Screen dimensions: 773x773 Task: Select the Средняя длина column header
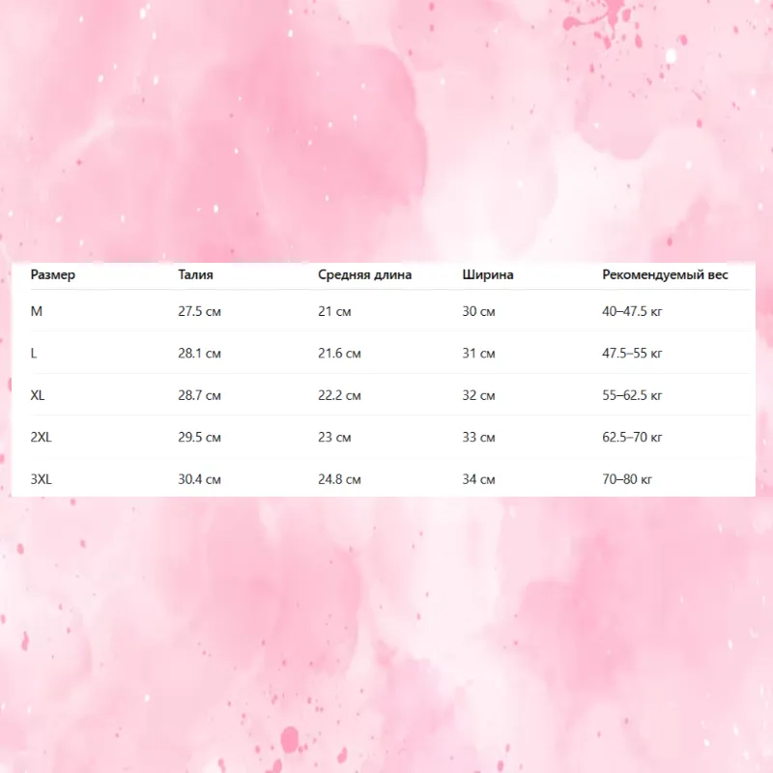coord(365,274)
